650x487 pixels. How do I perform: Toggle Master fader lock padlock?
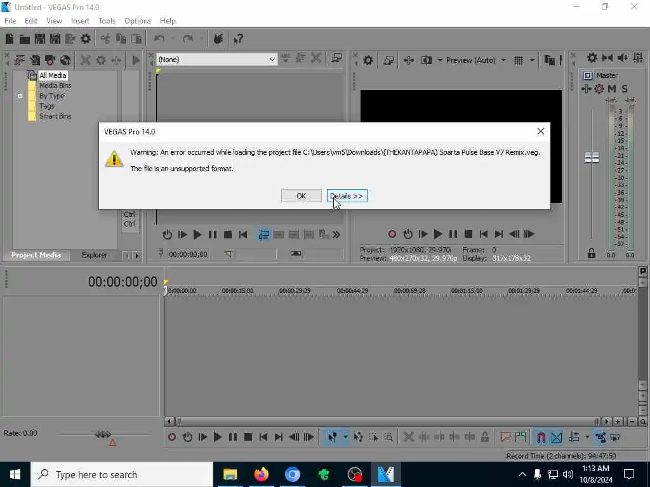coord(592,254)
